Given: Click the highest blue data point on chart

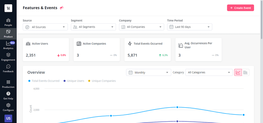Looking at the screenshot, I should point(177,107).
